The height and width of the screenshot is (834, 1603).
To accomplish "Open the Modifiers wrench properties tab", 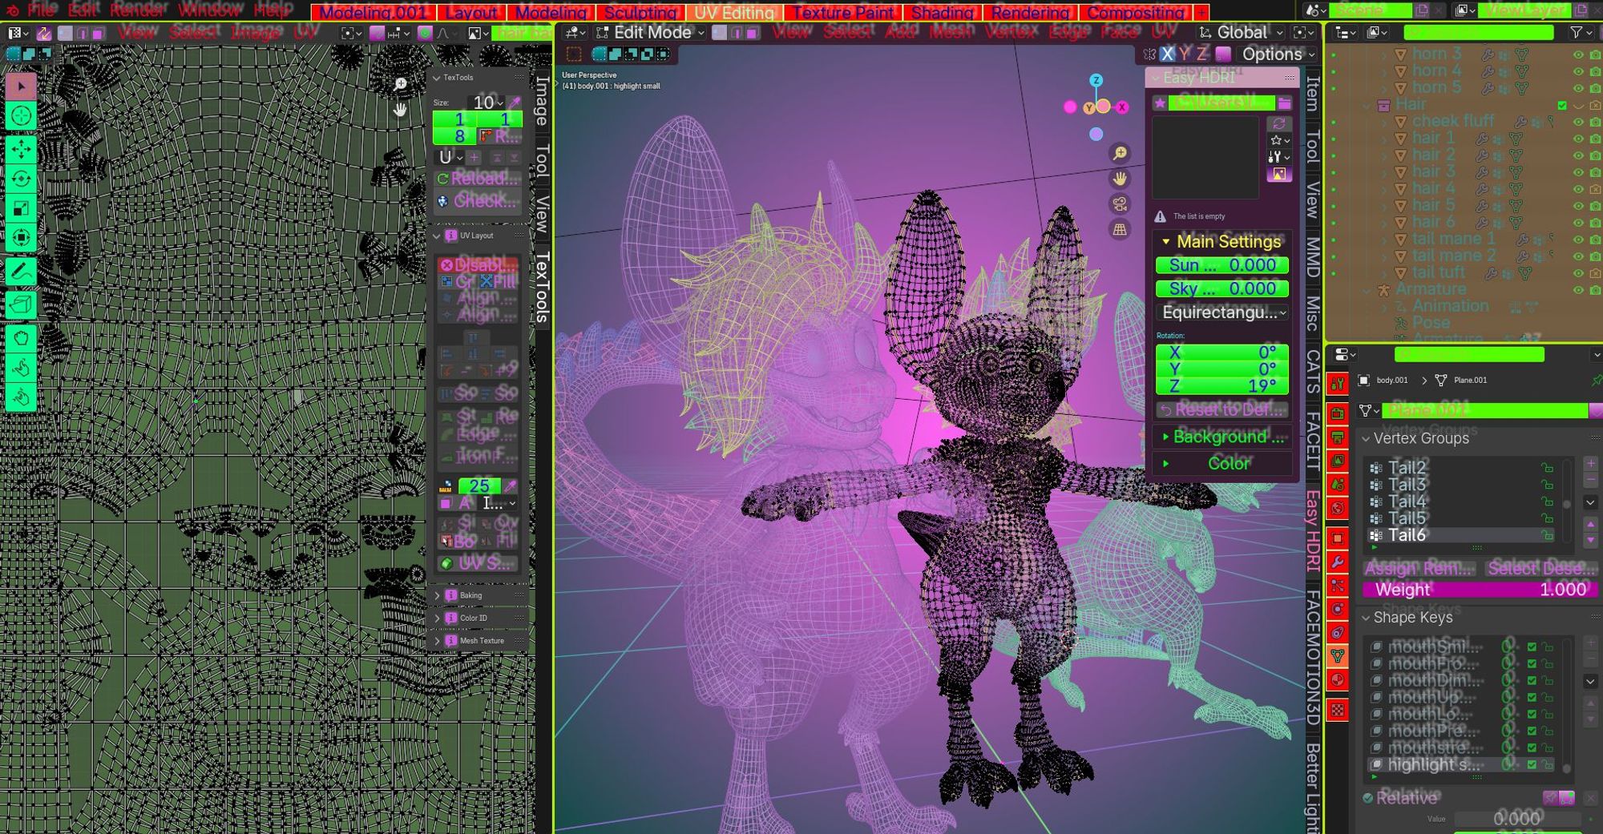I will point(1338,562).
